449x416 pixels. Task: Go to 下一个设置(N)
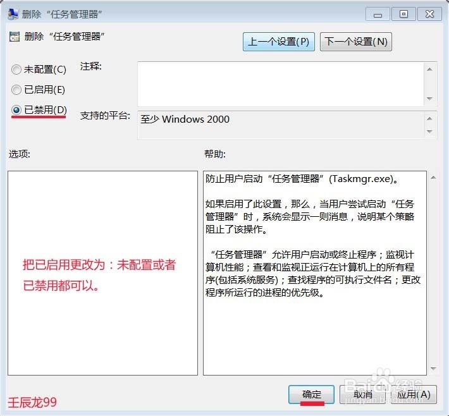click(355, 42)
